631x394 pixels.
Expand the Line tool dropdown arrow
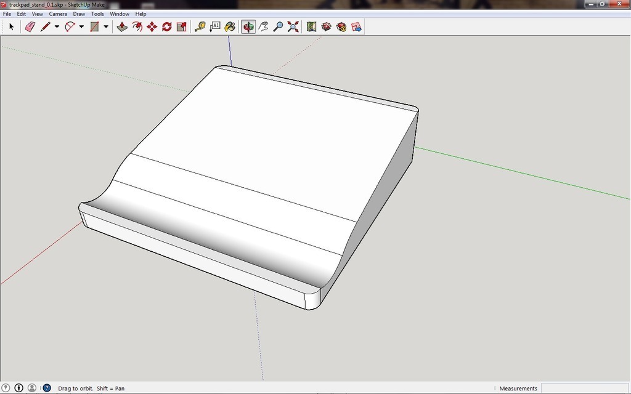(x=56, y=26)
